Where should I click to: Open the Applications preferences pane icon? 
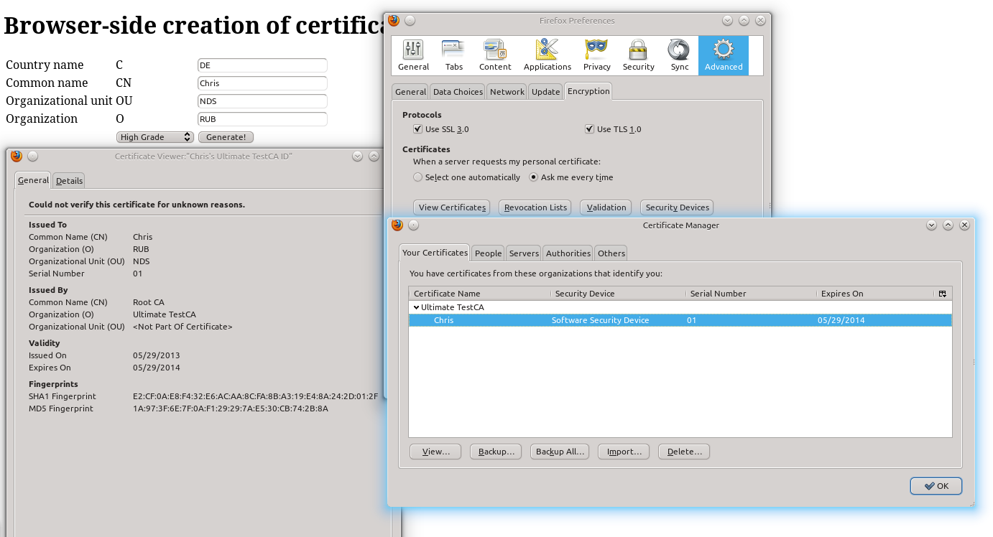(547, 56)
